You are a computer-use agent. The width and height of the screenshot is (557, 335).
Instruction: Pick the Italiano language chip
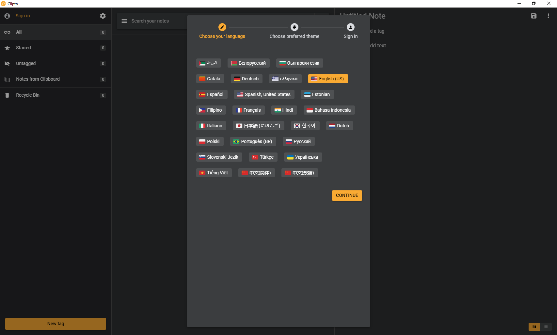tap(211, 126)
